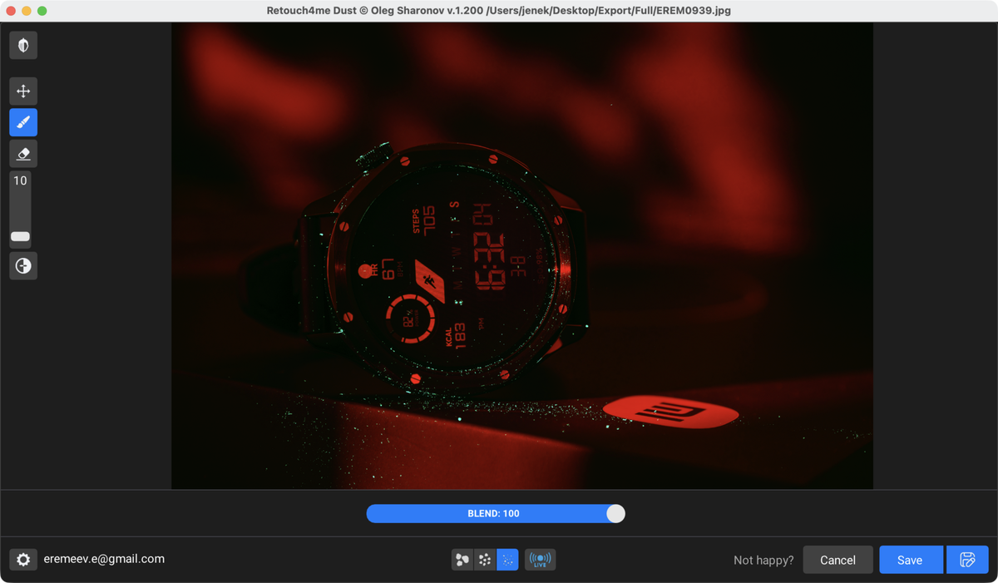Click the brush size slider handle

20,237
